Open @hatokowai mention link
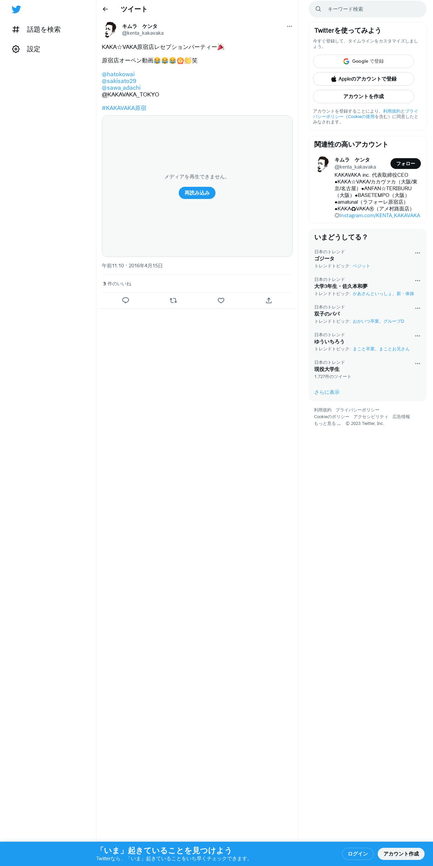Image resolution: width=433 pixels, height=866 pixels. tap(118, 74)
